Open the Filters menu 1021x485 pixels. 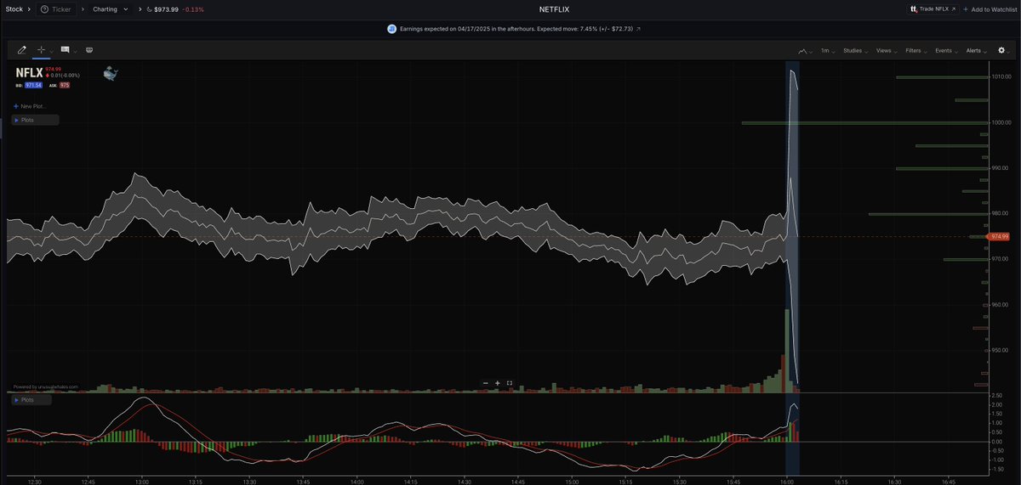[916, 51]
